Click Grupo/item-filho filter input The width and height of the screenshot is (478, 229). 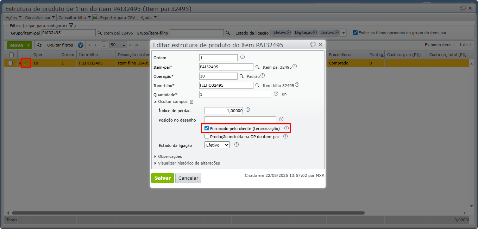pos(197,33)
